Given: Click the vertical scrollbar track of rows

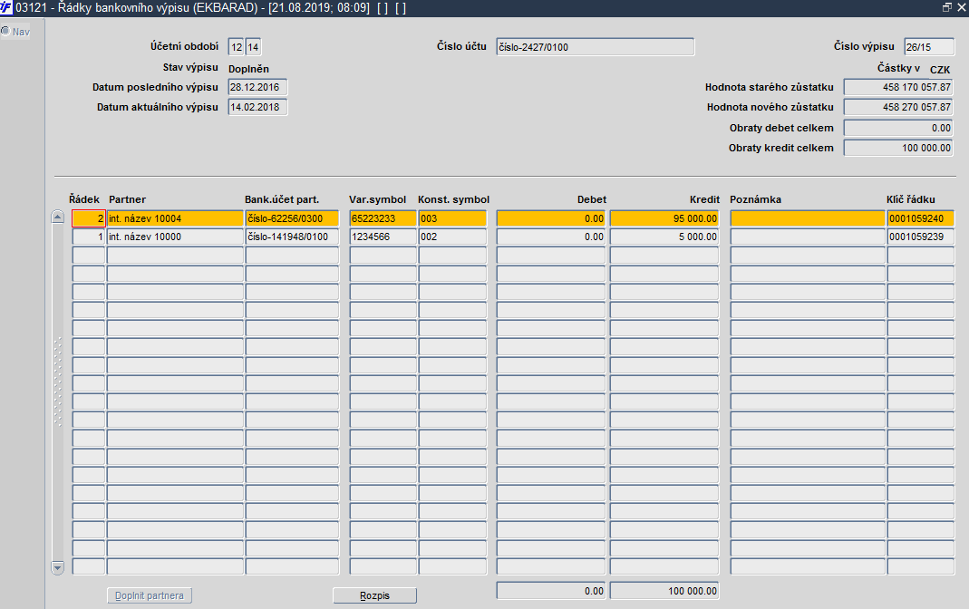Looking at the screenshot, I should coord(57,392).
